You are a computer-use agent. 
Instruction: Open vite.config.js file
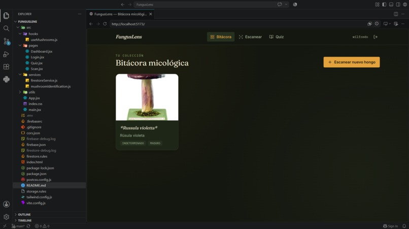tap(36, 203)
